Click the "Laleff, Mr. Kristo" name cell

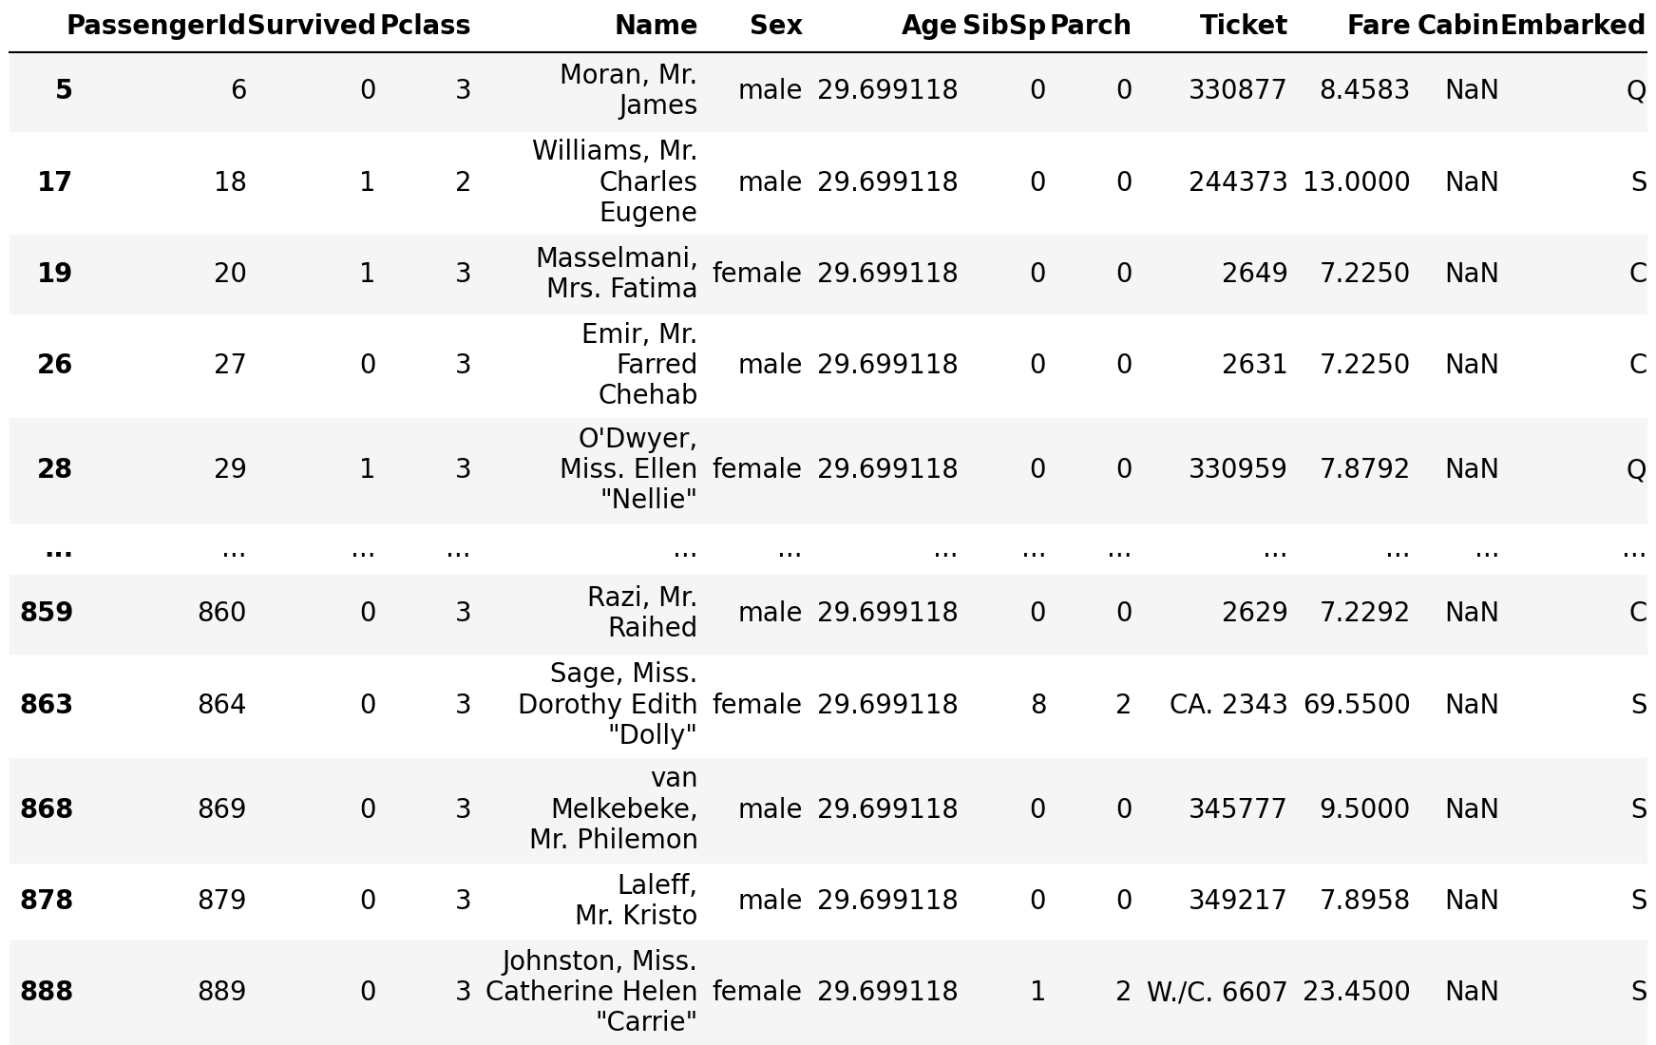click(x=636, y=900)
